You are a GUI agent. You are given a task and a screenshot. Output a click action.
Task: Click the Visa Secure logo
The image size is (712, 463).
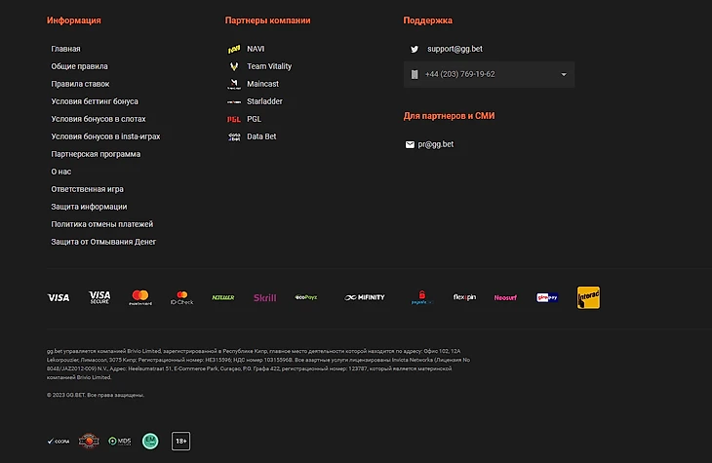pyautogui.click(x=99, y=297)
